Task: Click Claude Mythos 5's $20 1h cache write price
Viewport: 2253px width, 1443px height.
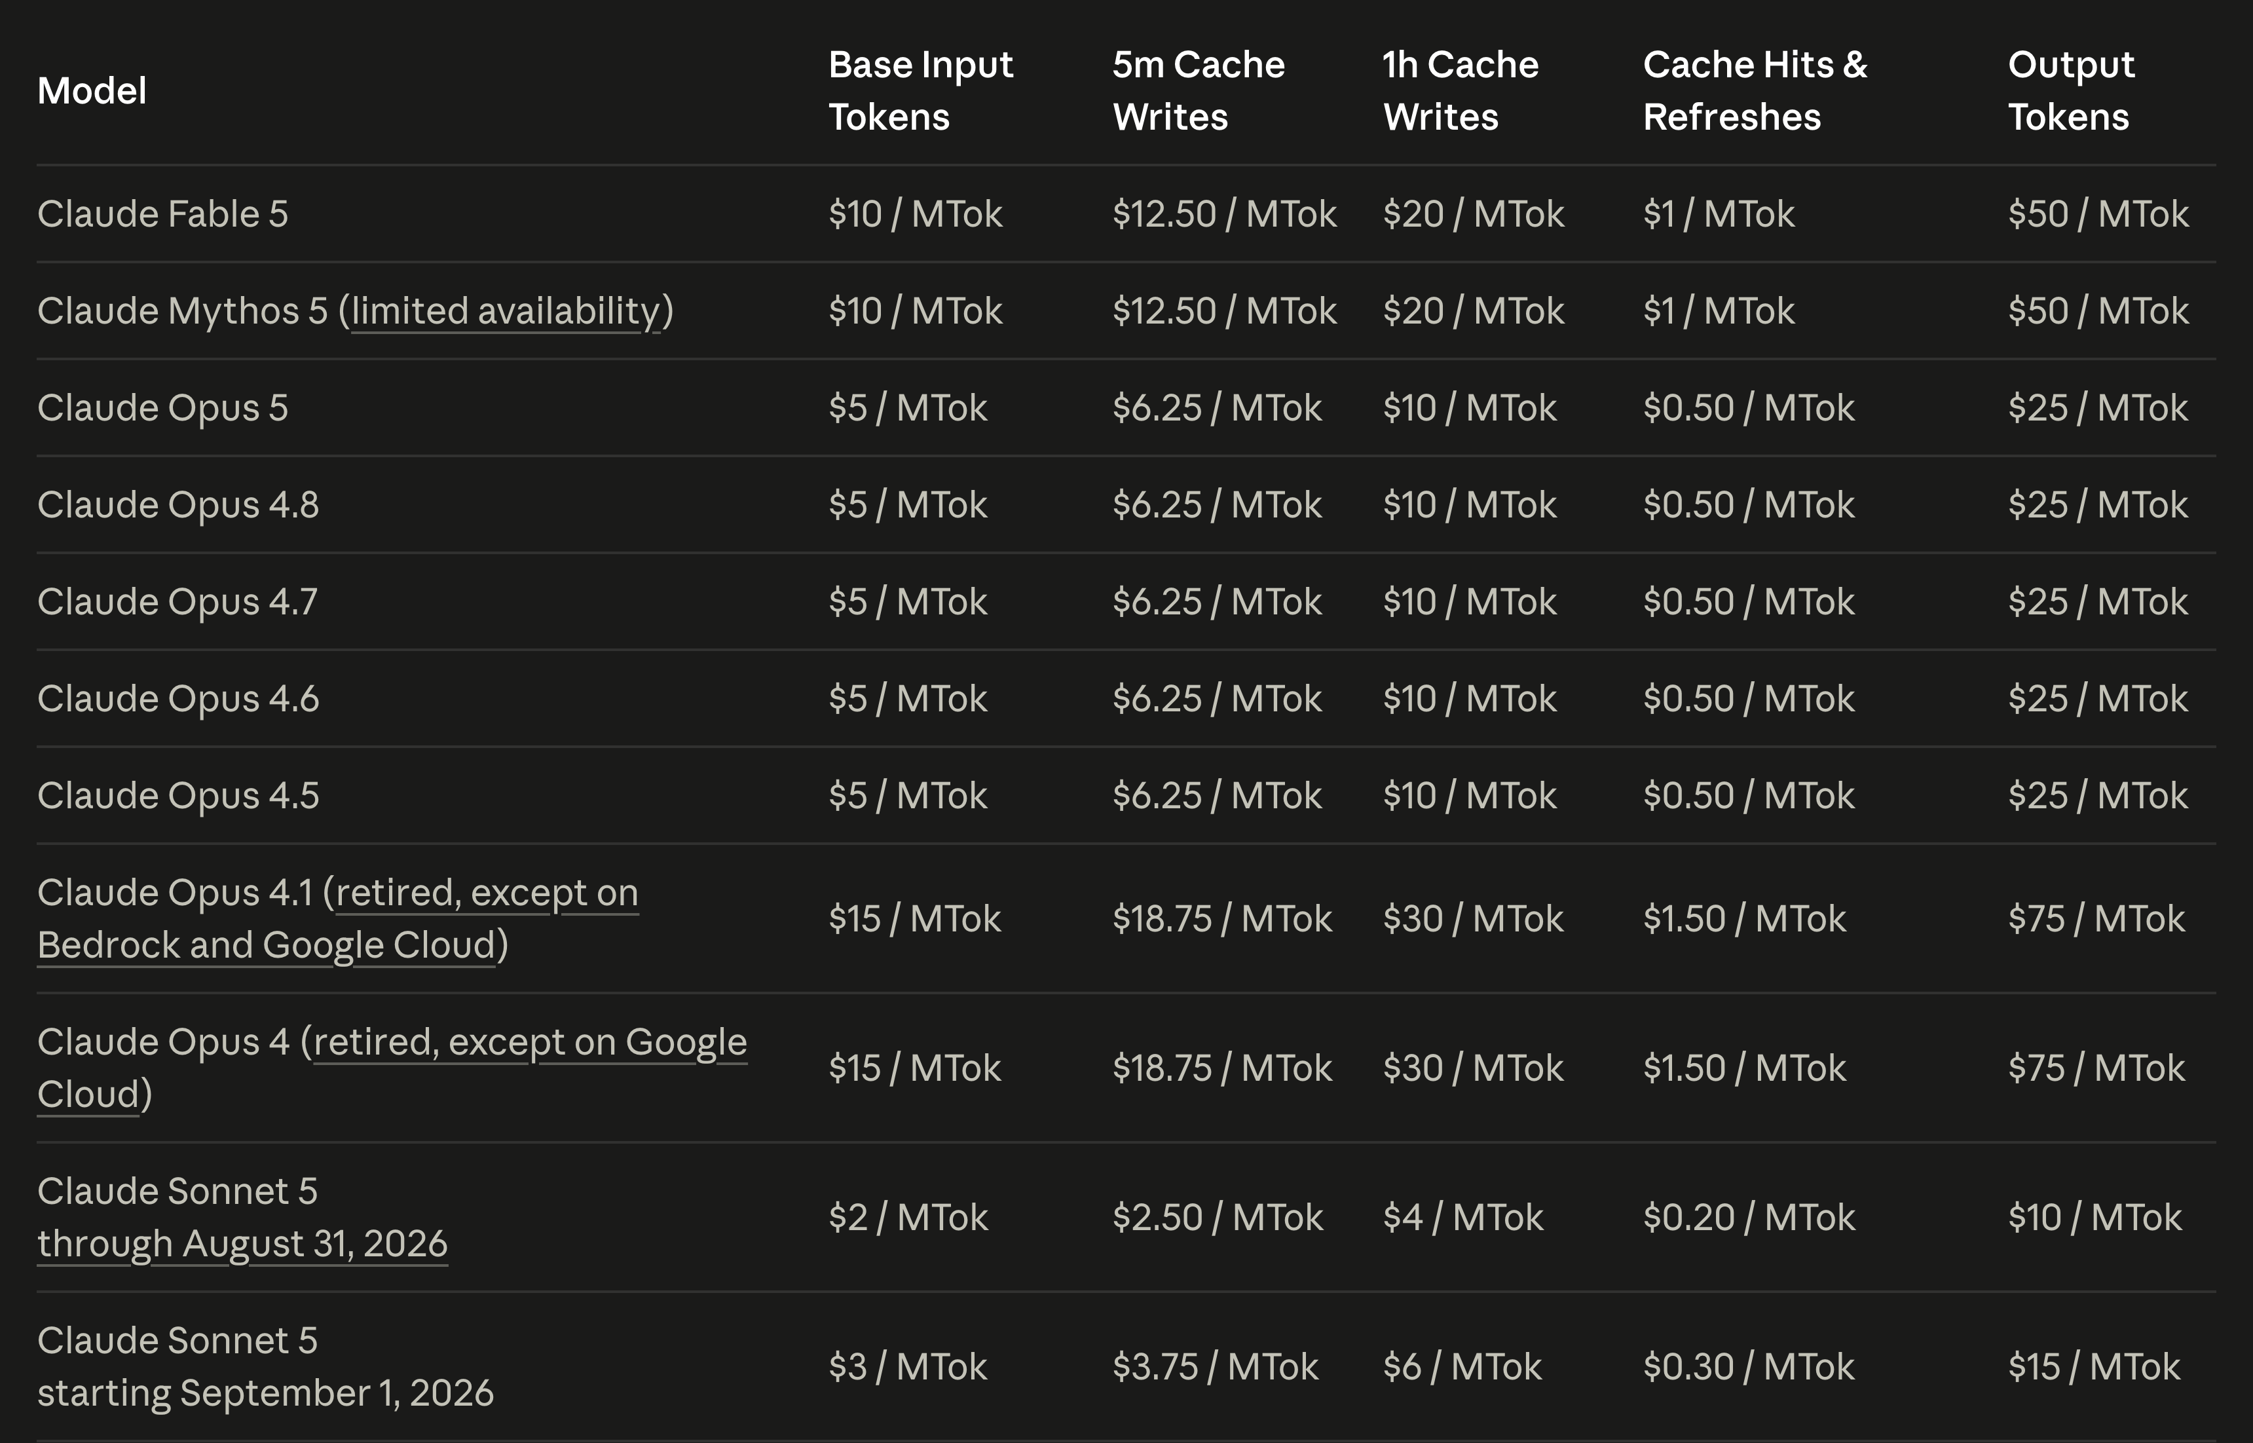Action: [x=1474, y=311]
